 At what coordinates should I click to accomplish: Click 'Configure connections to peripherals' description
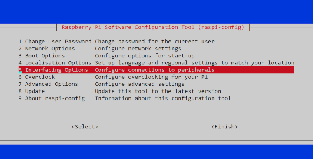[155, 70]
